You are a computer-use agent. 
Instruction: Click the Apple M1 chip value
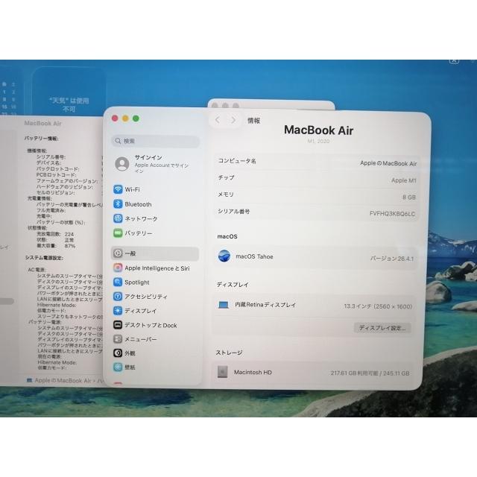coord(404,180)
